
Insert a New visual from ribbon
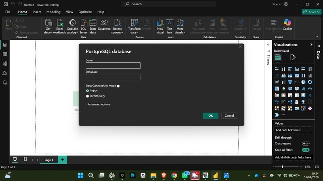[160, 26]
